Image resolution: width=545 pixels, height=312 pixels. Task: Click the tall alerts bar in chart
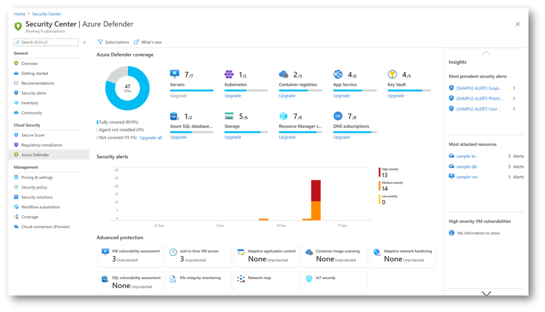click(x=316, y=200)
